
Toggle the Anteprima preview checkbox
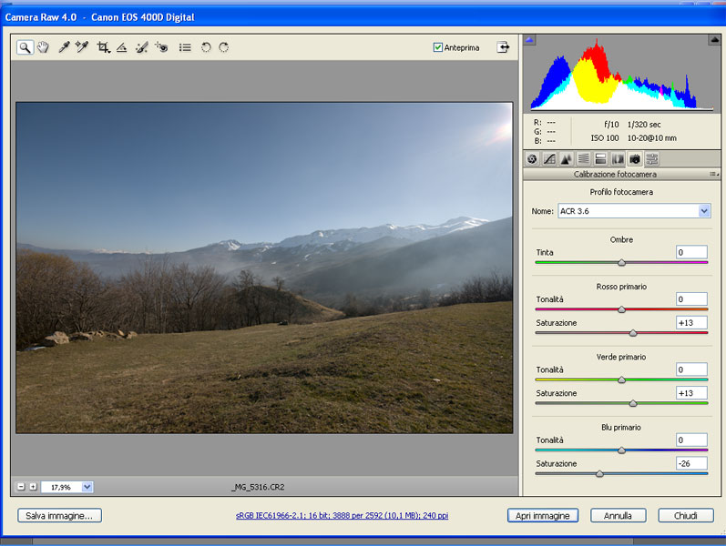pos(438,48)
